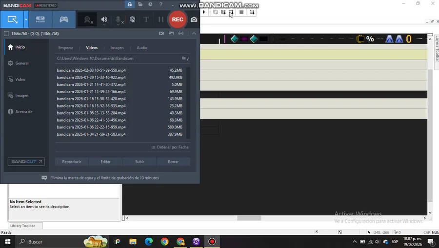Click the image icon in the area bar
This screenshot has width=439, height=248.
tap(171, 33)
